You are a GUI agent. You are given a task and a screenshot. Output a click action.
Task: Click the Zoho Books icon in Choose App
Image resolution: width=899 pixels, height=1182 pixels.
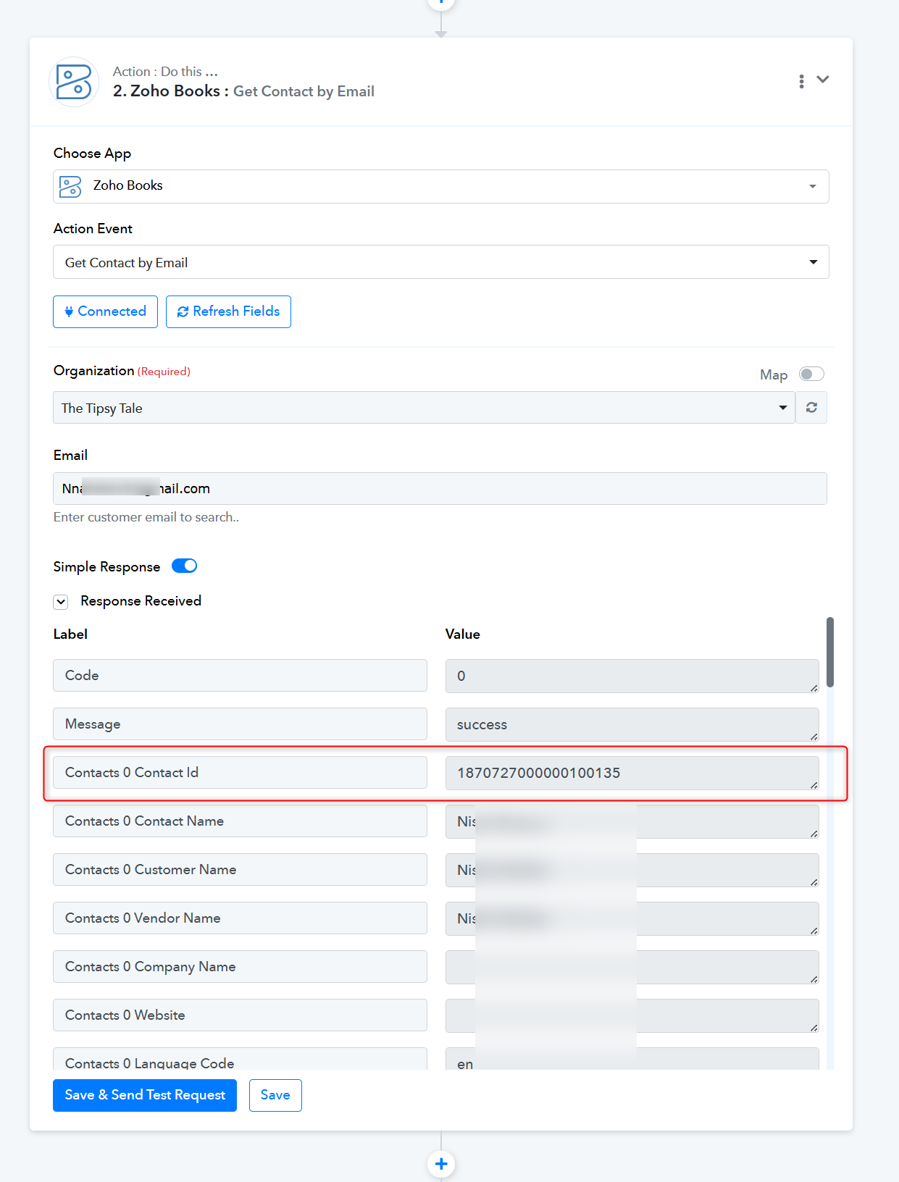pyautogui.click(x=70, y=186)
